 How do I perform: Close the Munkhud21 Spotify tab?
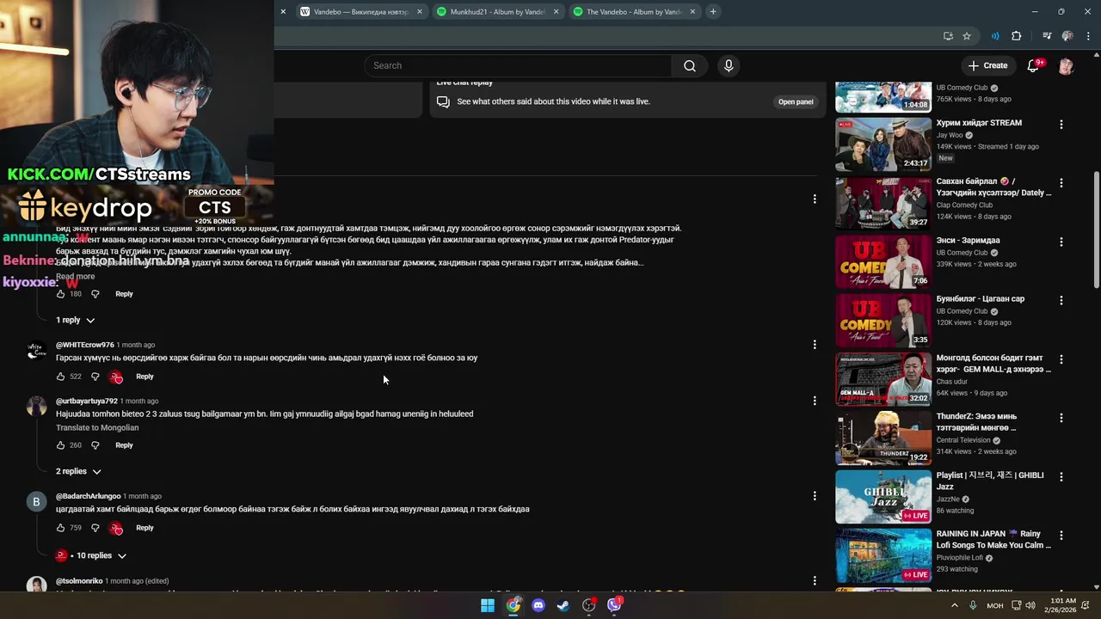click(557, 12)
